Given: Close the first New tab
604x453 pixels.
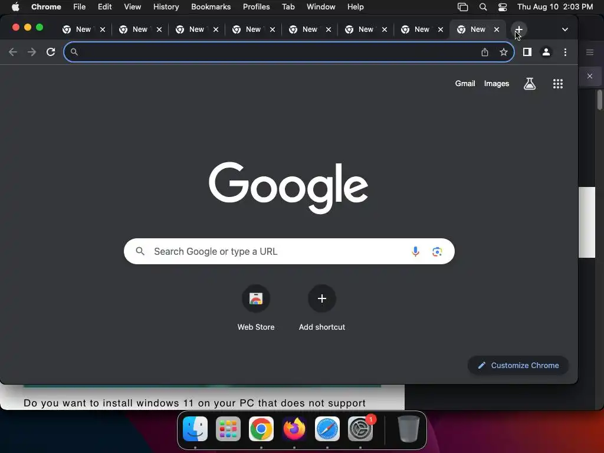Looking at the screenshot, I should pyautogui.click(x=103, y=29).
